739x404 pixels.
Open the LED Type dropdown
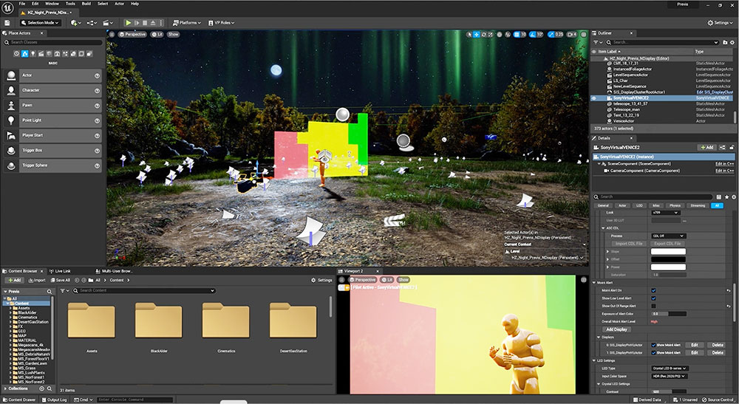668,368
